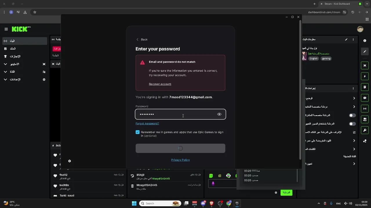This screenshot has width=371, height=208.
Task: Click the gaming tag
Action: click(326, 58)
